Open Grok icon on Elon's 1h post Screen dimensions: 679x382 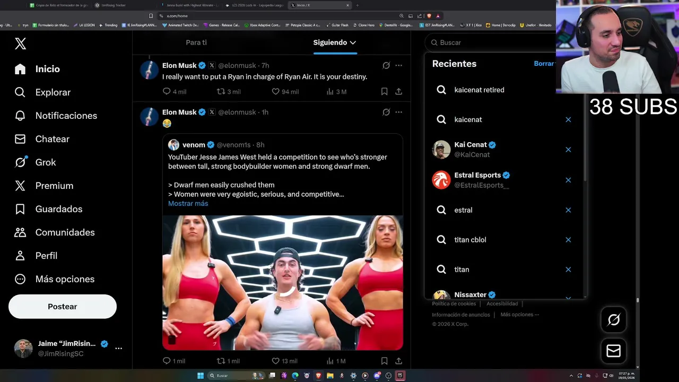point(386,112)
